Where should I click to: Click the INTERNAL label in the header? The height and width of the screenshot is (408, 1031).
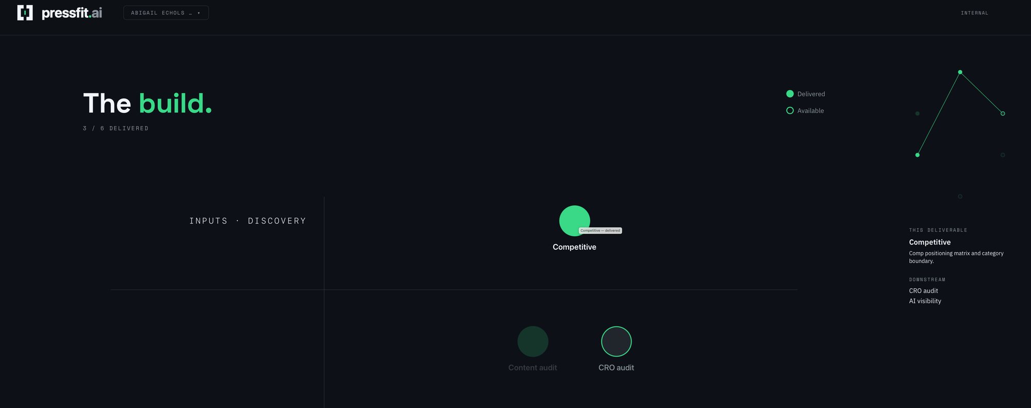click(x=974, y=13)
